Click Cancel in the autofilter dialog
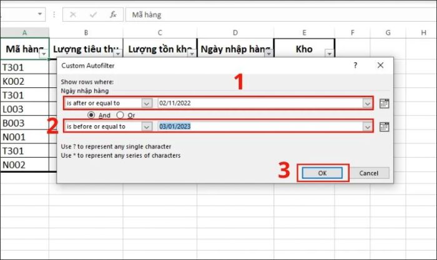The width and height of the screenshot is (437, 260). click(369, 173)
